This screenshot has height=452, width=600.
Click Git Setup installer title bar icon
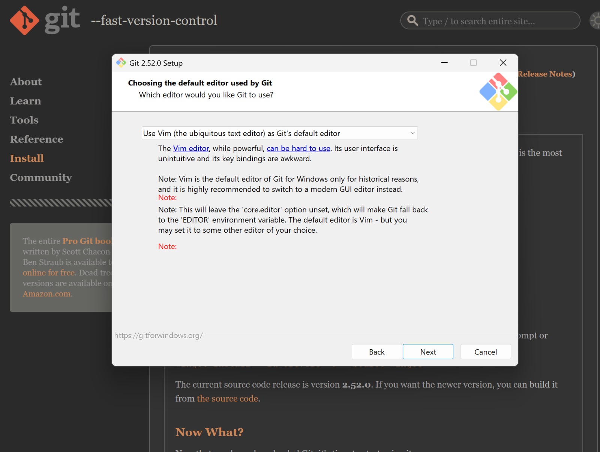[121, 63]
